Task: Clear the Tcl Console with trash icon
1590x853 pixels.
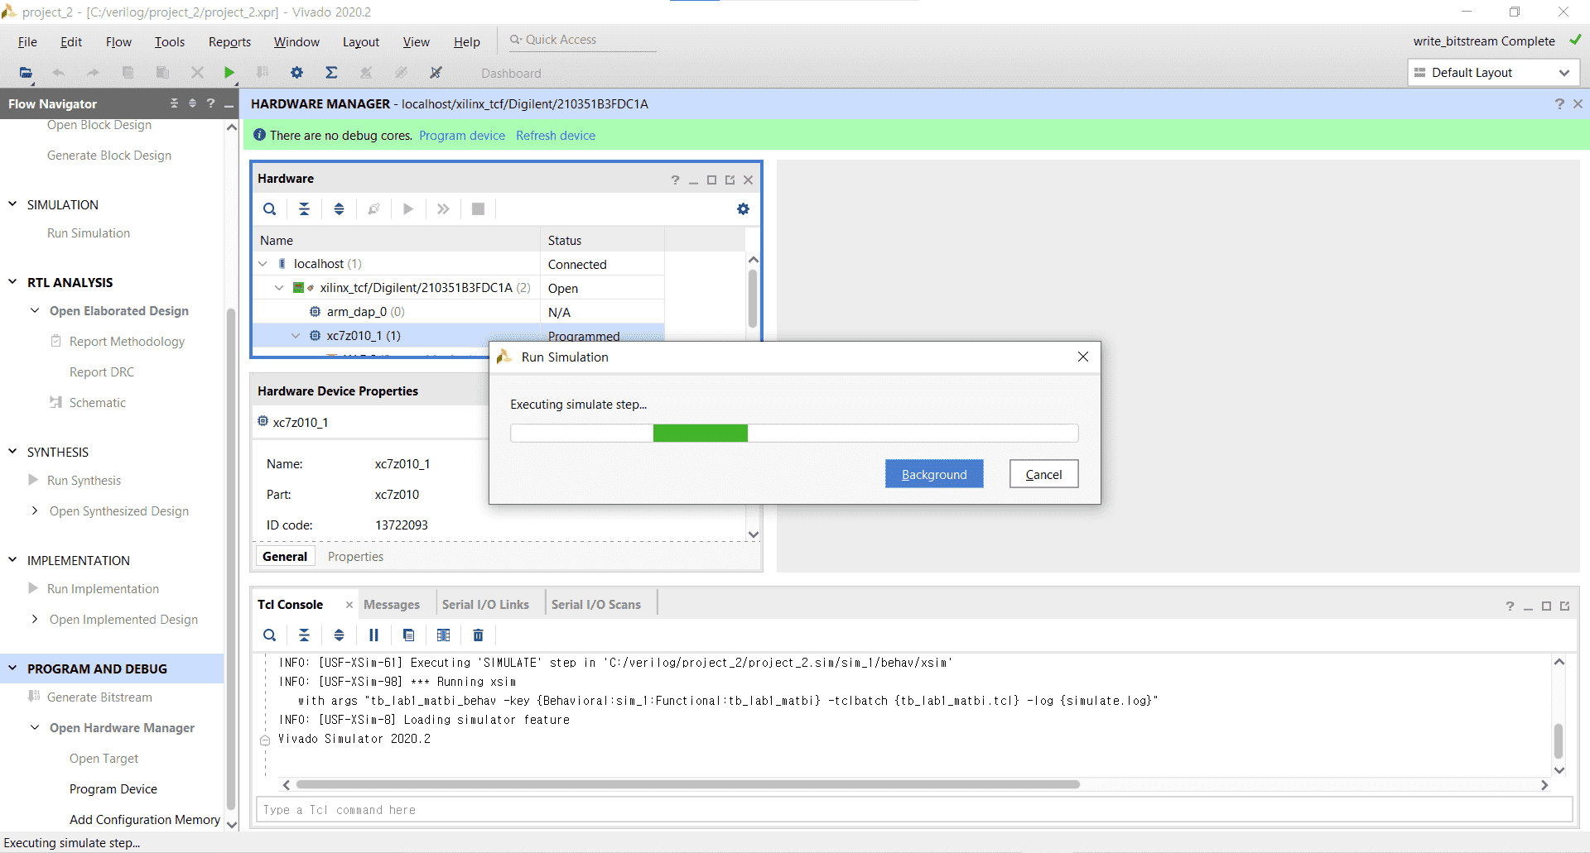Action: point(478,635)
